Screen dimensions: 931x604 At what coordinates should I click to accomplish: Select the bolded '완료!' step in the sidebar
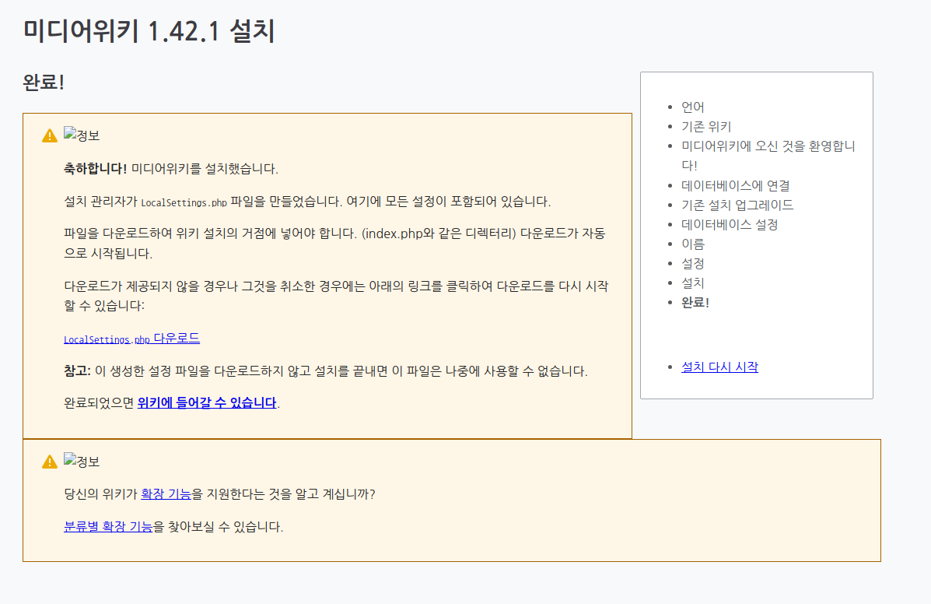pos(695,302)
